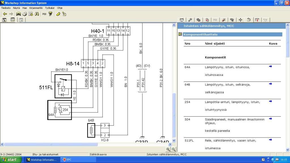Viewport: 290px width, 163px height.
Task: Open the Näytä menu
Action: tap(16, 8)
